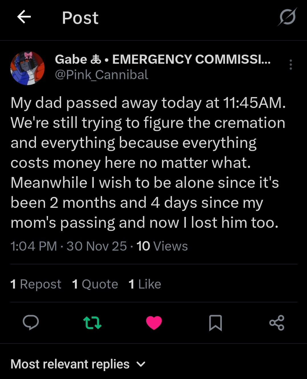Tap the 10 Views count

tap(162, 246)
